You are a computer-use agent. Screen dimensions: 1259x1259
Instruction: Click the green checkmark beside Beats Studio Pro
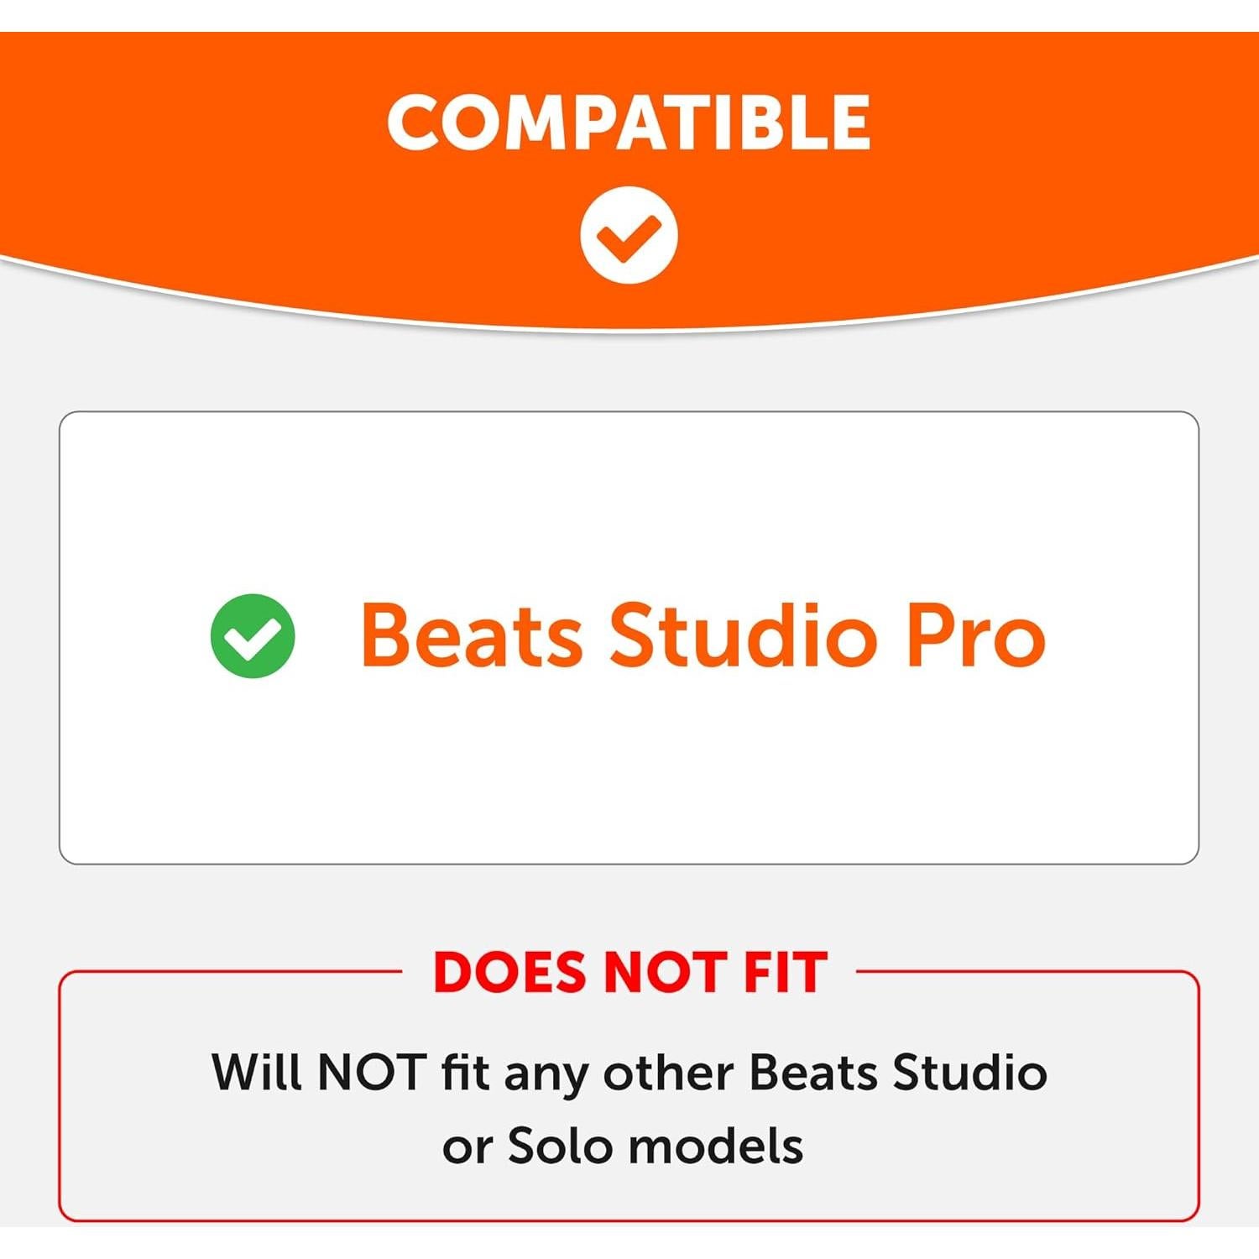coord(253,636)
